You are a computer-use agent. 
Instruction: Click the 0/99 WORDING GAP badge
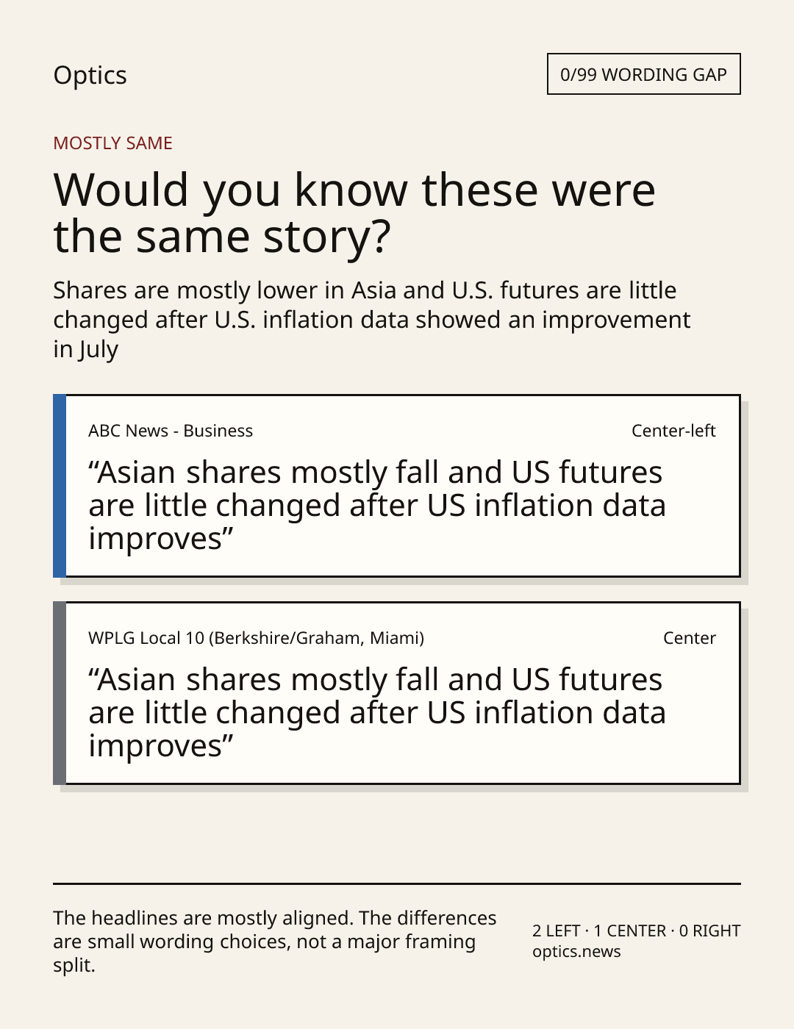643,74
